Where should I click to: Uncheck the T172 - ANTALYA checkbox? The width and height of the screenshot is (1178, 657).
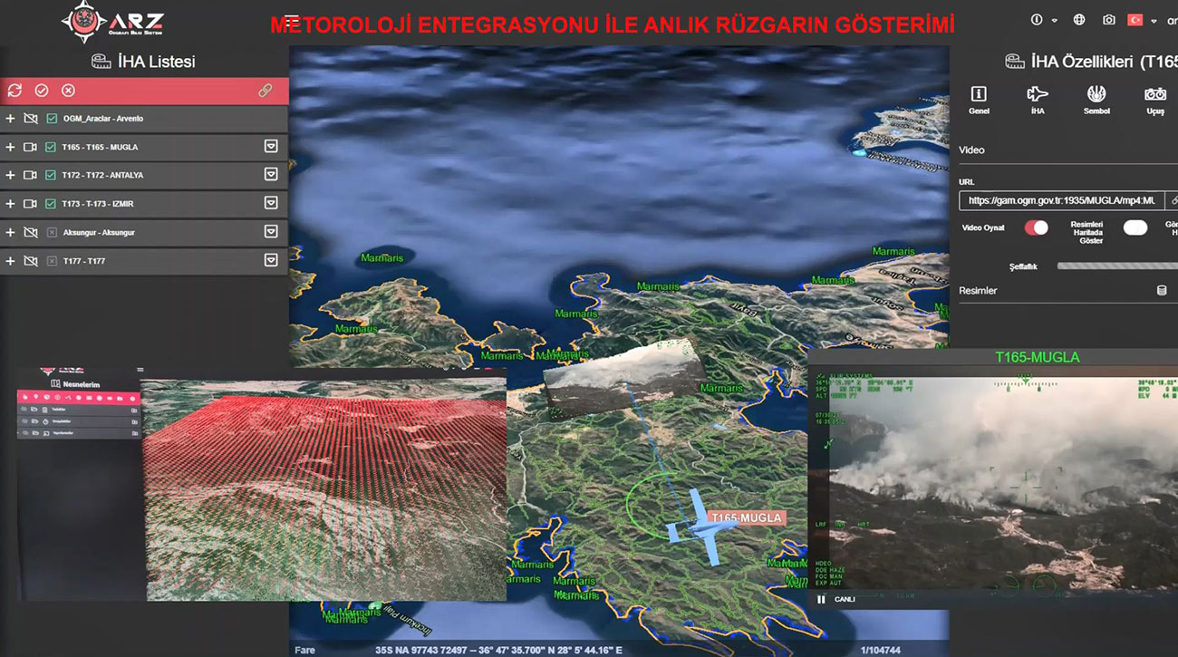pyautogui.click(x=52, y=175)
